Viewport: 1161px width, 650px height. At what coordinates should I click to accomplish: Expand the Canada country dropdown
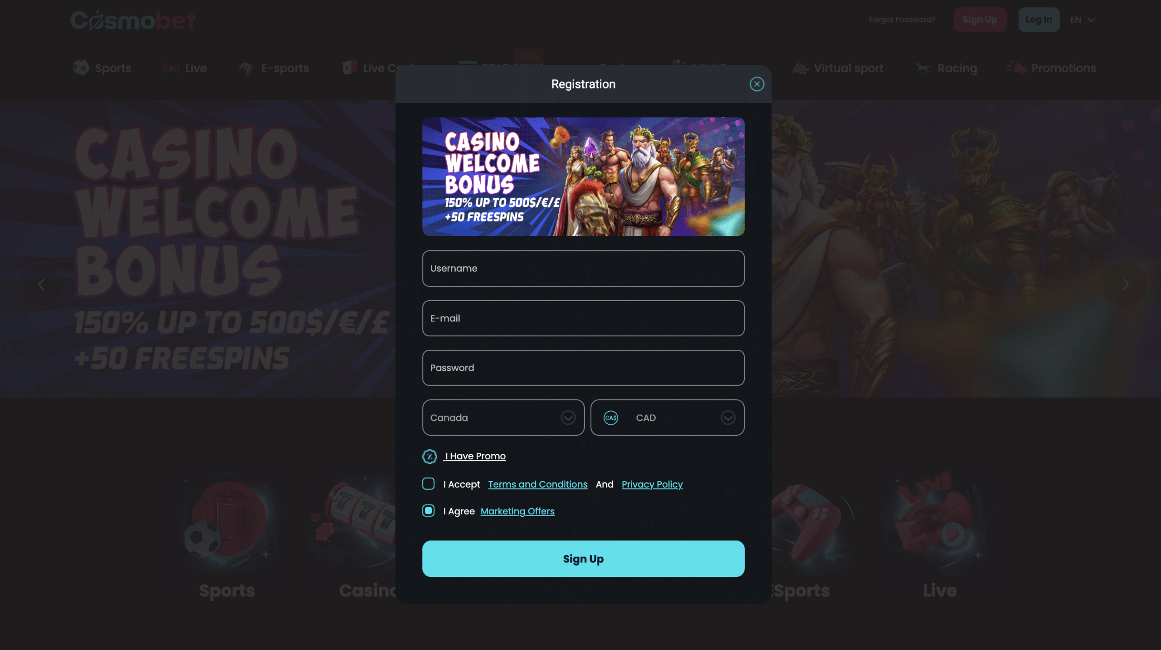click(x=569, y=417)
